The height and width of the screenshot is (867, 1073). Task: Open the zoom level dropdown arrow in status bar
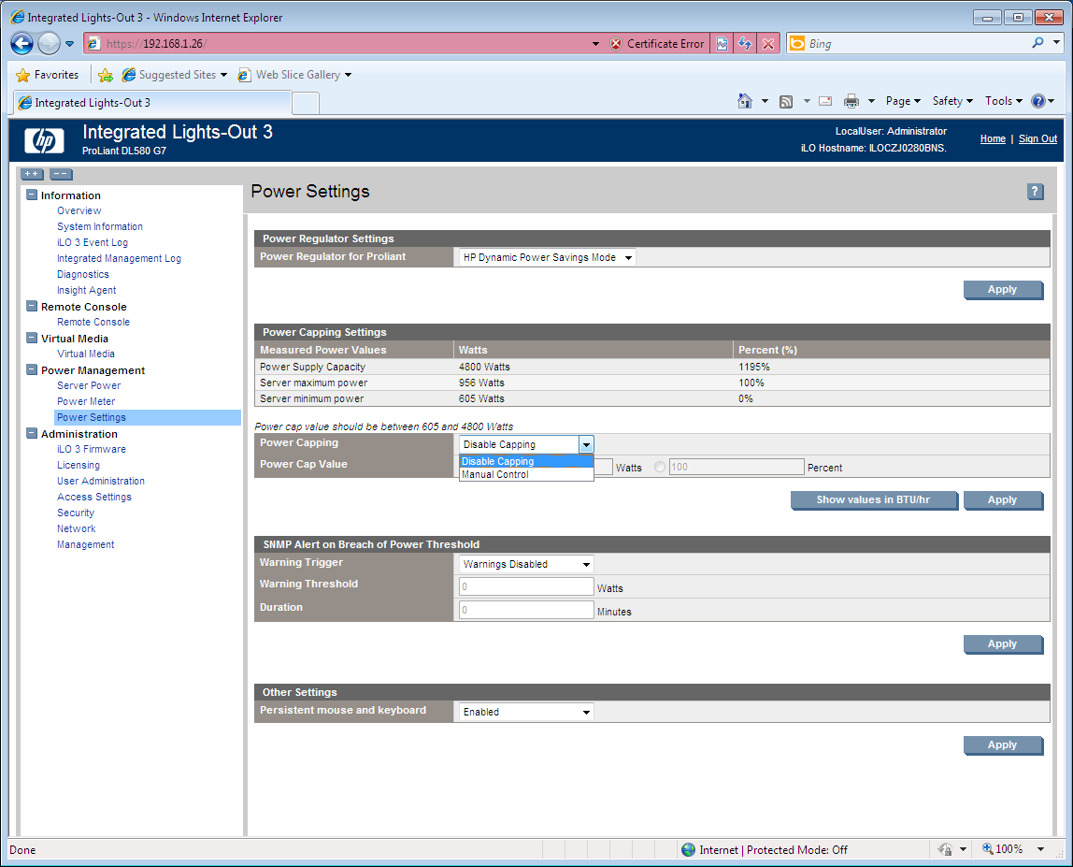coord(1041,849)
